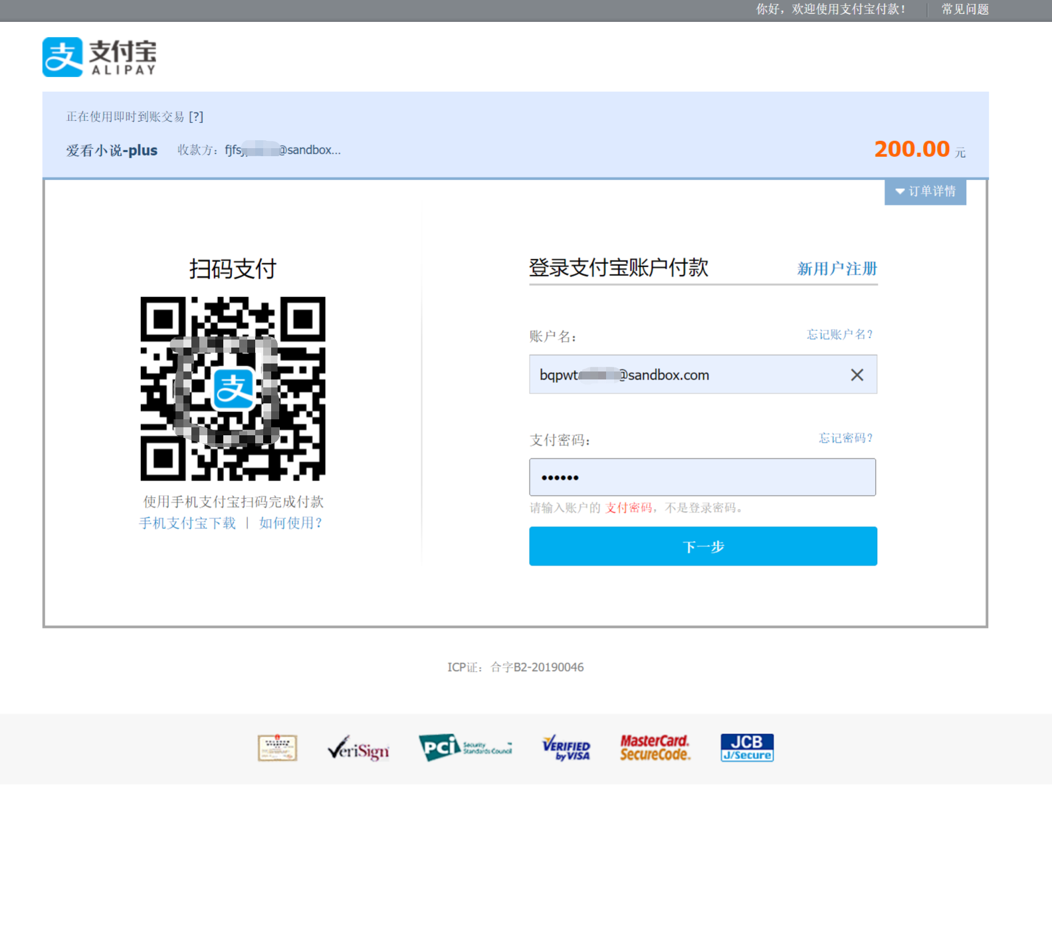Click the red 支付密码 hint text

tap(629, 508)
